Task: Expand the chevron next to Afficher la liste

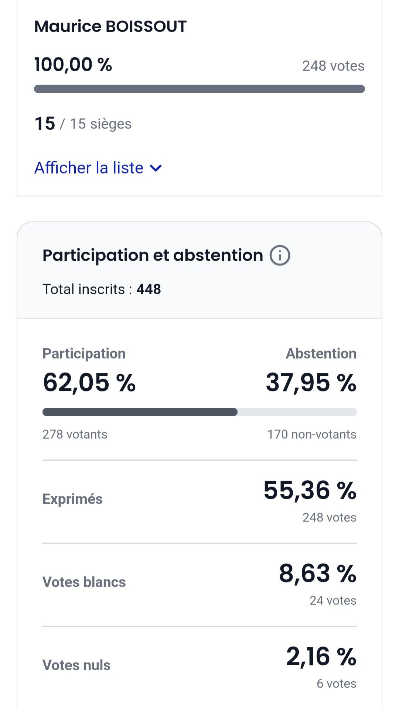Action: [x=156, y=168]
